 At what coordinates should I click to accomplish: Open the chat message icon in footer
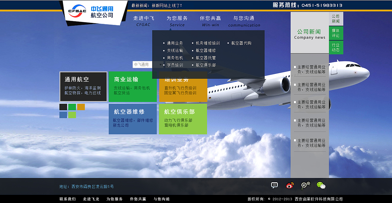pyautogui.click(x=274, y=185)
